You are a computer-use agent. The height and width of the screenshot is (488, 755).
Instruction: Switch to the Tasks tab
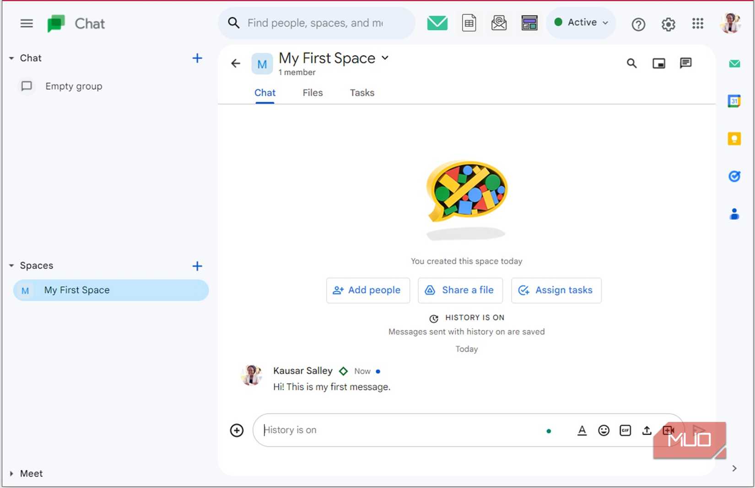coord(362,93)
